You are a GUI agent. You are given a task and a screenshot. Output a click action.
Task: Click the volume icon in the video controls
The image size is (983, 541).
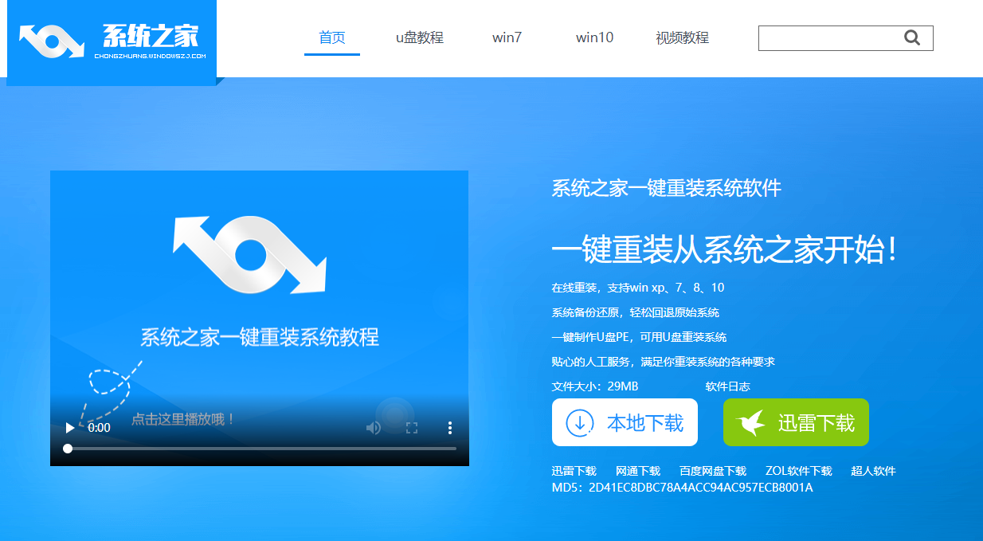pos(373,428)
